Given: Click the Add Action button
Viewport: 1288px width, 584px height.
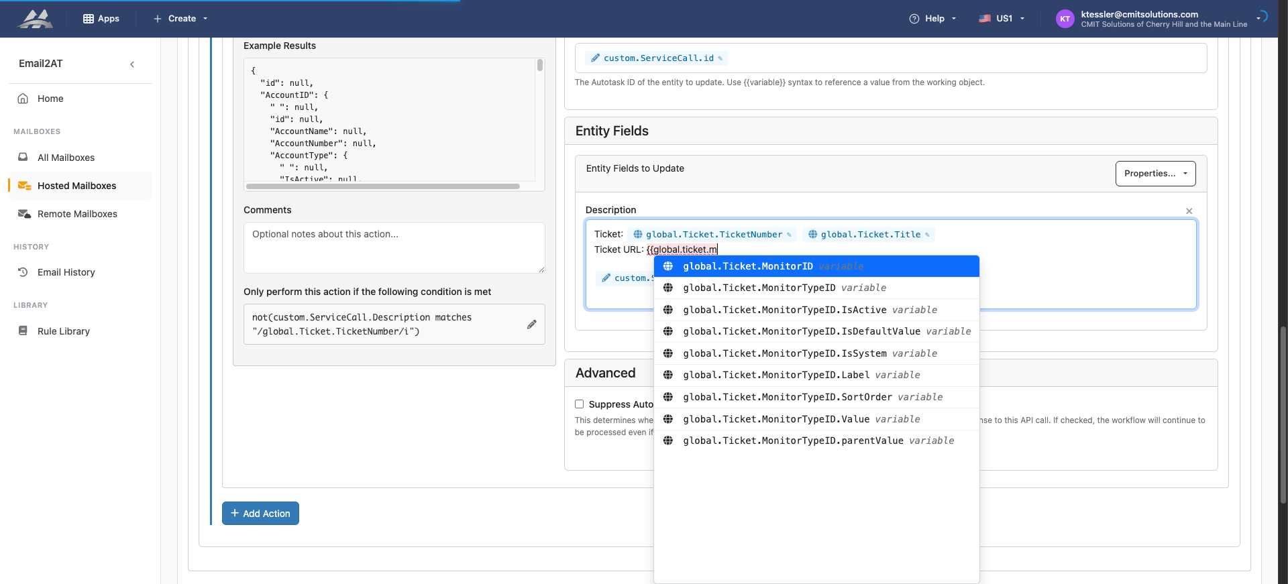Looking at the screenshot, I should [x=260, y=514].
